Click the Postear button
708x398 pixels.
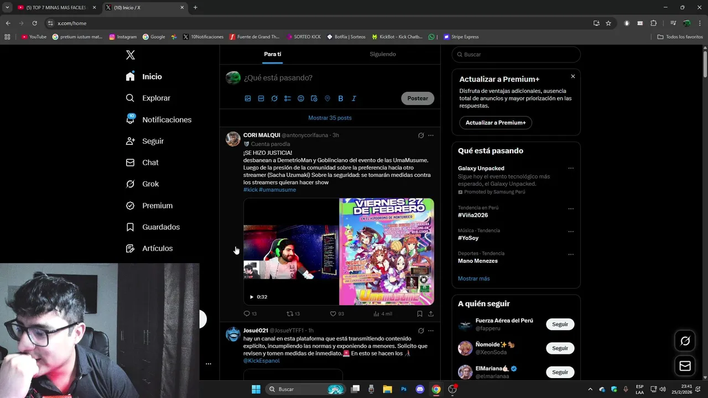pyautogui.click(x=418, y=98)
